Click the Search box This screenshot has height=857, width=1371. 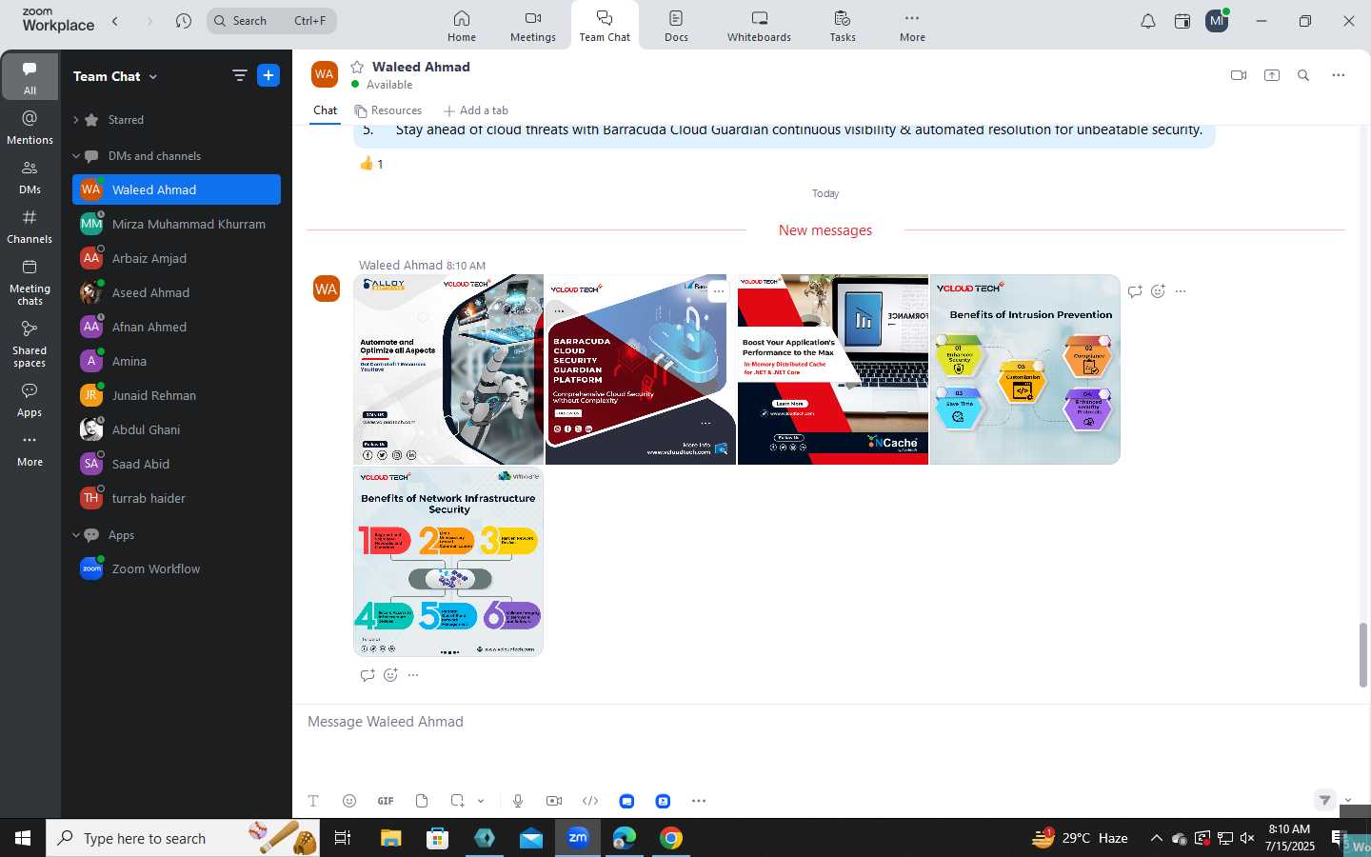pos(271,20)
